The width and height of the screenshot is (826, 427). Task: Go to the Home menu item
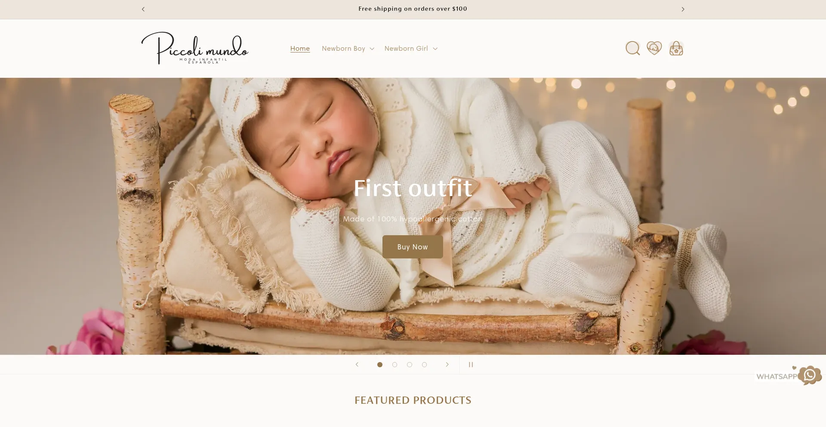coord(300,49)
